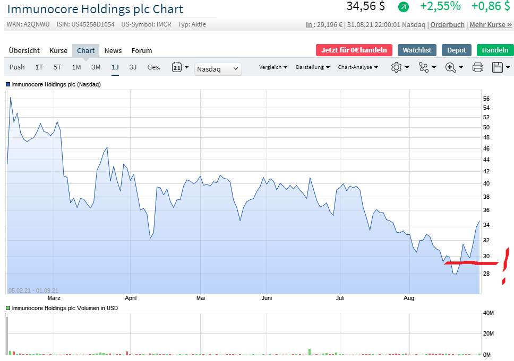Open the Nasdaq exchange dropdown
This screenshot has height=361, width=514.
218,69
